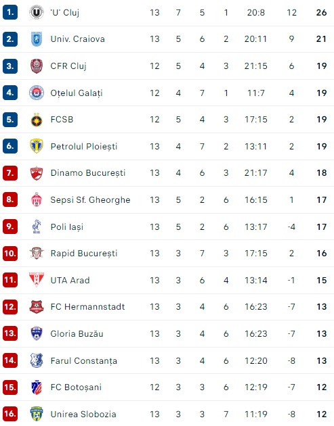Select the 26 points value for 'U' Cluj
Image resolution: width=334 pixels, height=426 pixels.
pyautogui.click(x=322, y=12)
